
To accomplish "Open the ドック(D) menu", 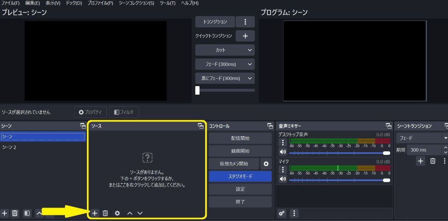I will (x=74, y=3).
